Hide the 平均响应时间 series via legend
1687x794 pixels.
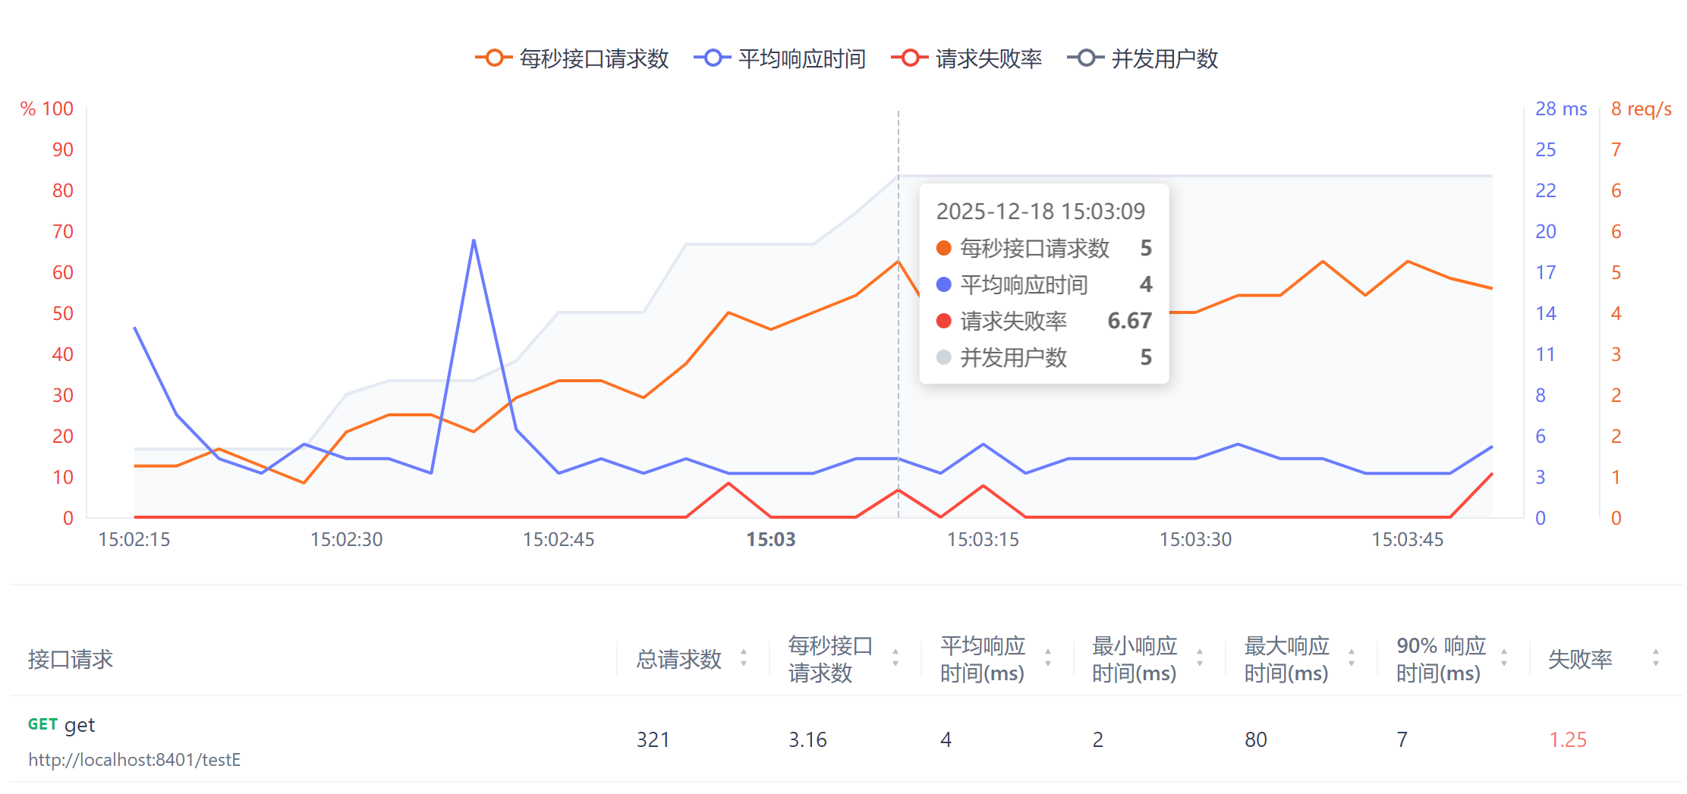[x=780, y=58]
